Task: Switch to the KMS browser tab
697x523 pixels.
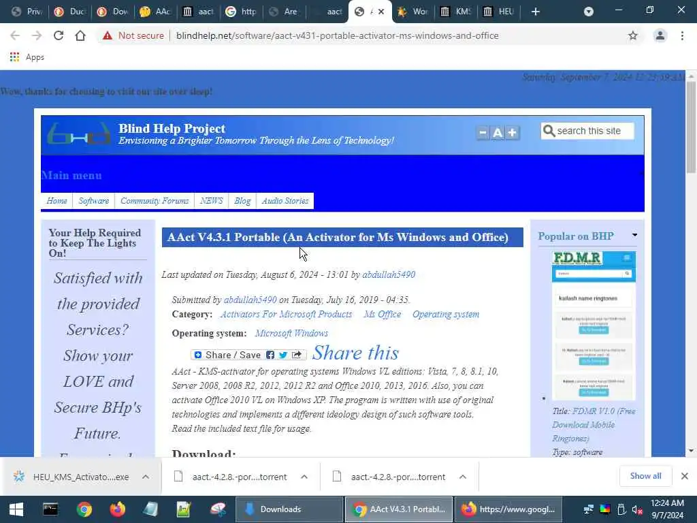Action: [x=455, y=12]
